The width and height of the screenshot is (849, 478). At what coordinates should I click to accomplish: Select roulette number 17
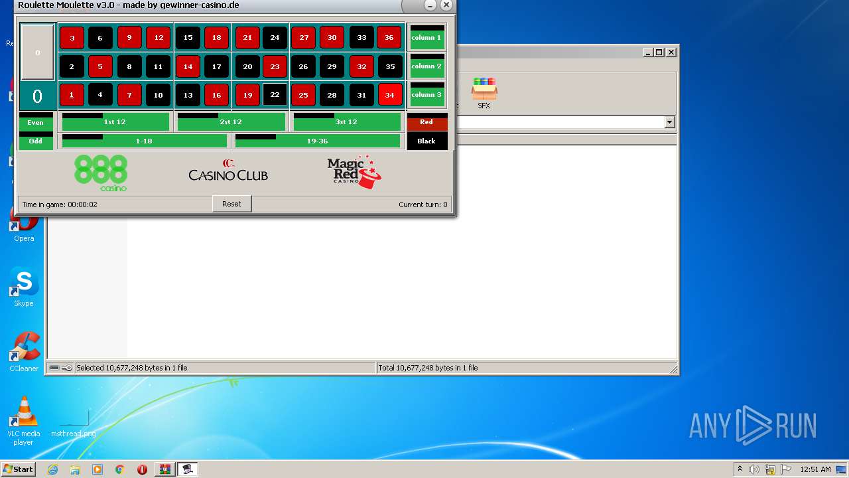[216, 66]
